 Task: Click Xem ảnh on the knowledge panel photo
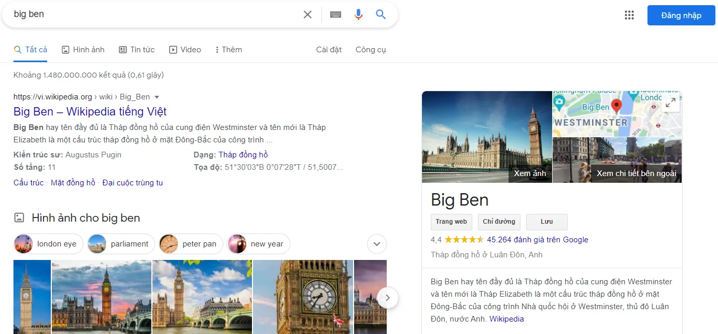[530, 173]
